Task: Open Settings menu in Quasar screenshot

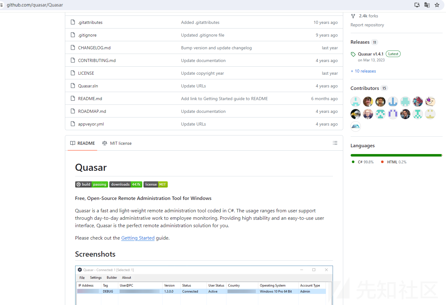Action: [x=96, y=278]
